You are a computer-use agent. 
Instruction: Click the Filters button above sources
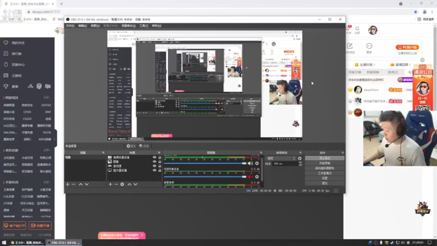[x=144, y=146]
